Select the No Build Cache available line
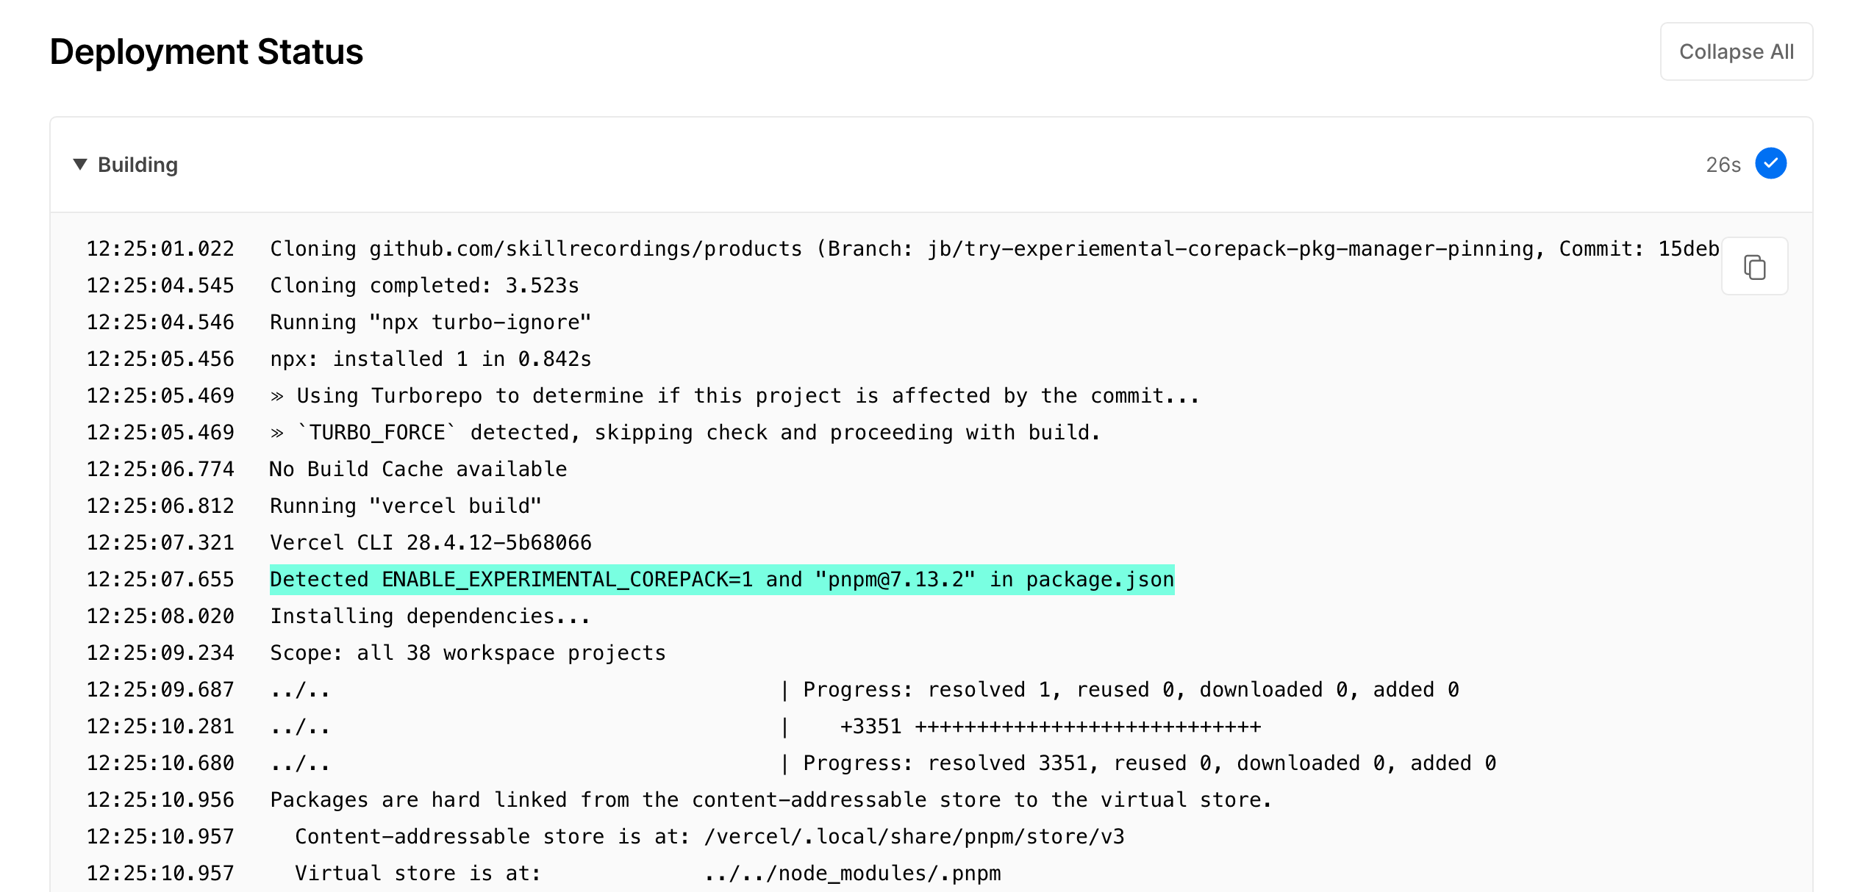The width and height of the screenshot is (1863, 892). coord(418,469)
